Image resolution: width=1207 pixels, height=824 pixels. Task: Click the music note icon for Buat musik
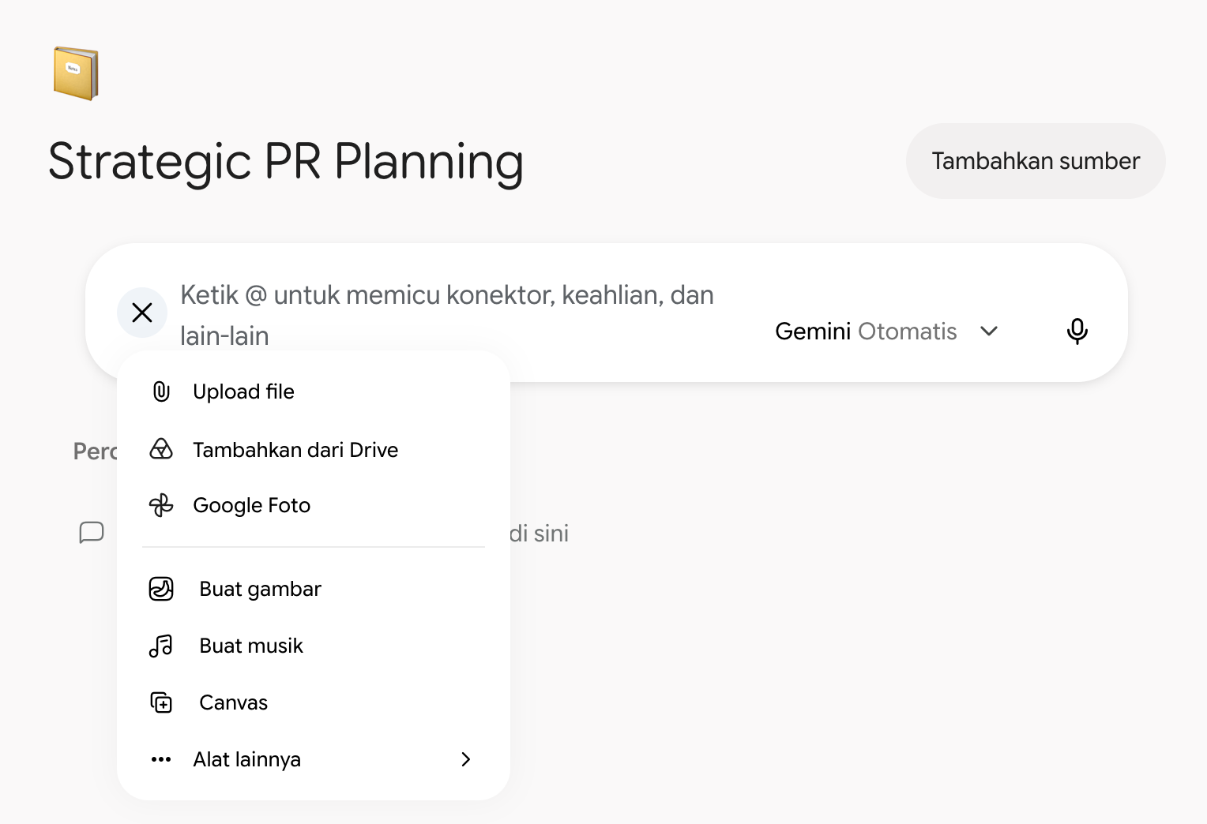[161, 646]
